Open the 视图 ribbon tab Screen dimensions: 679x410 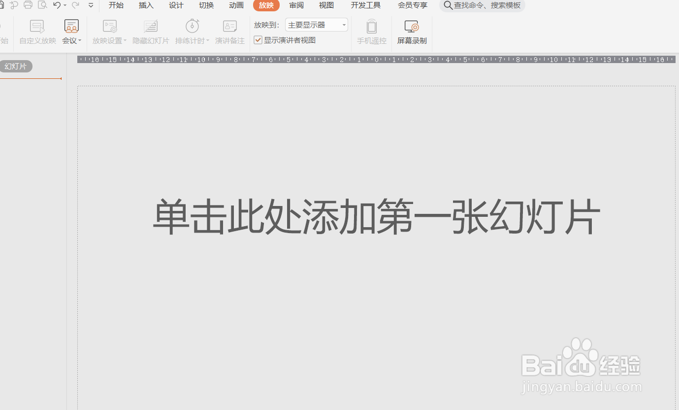pyautogui.click(x=326, y=5)
